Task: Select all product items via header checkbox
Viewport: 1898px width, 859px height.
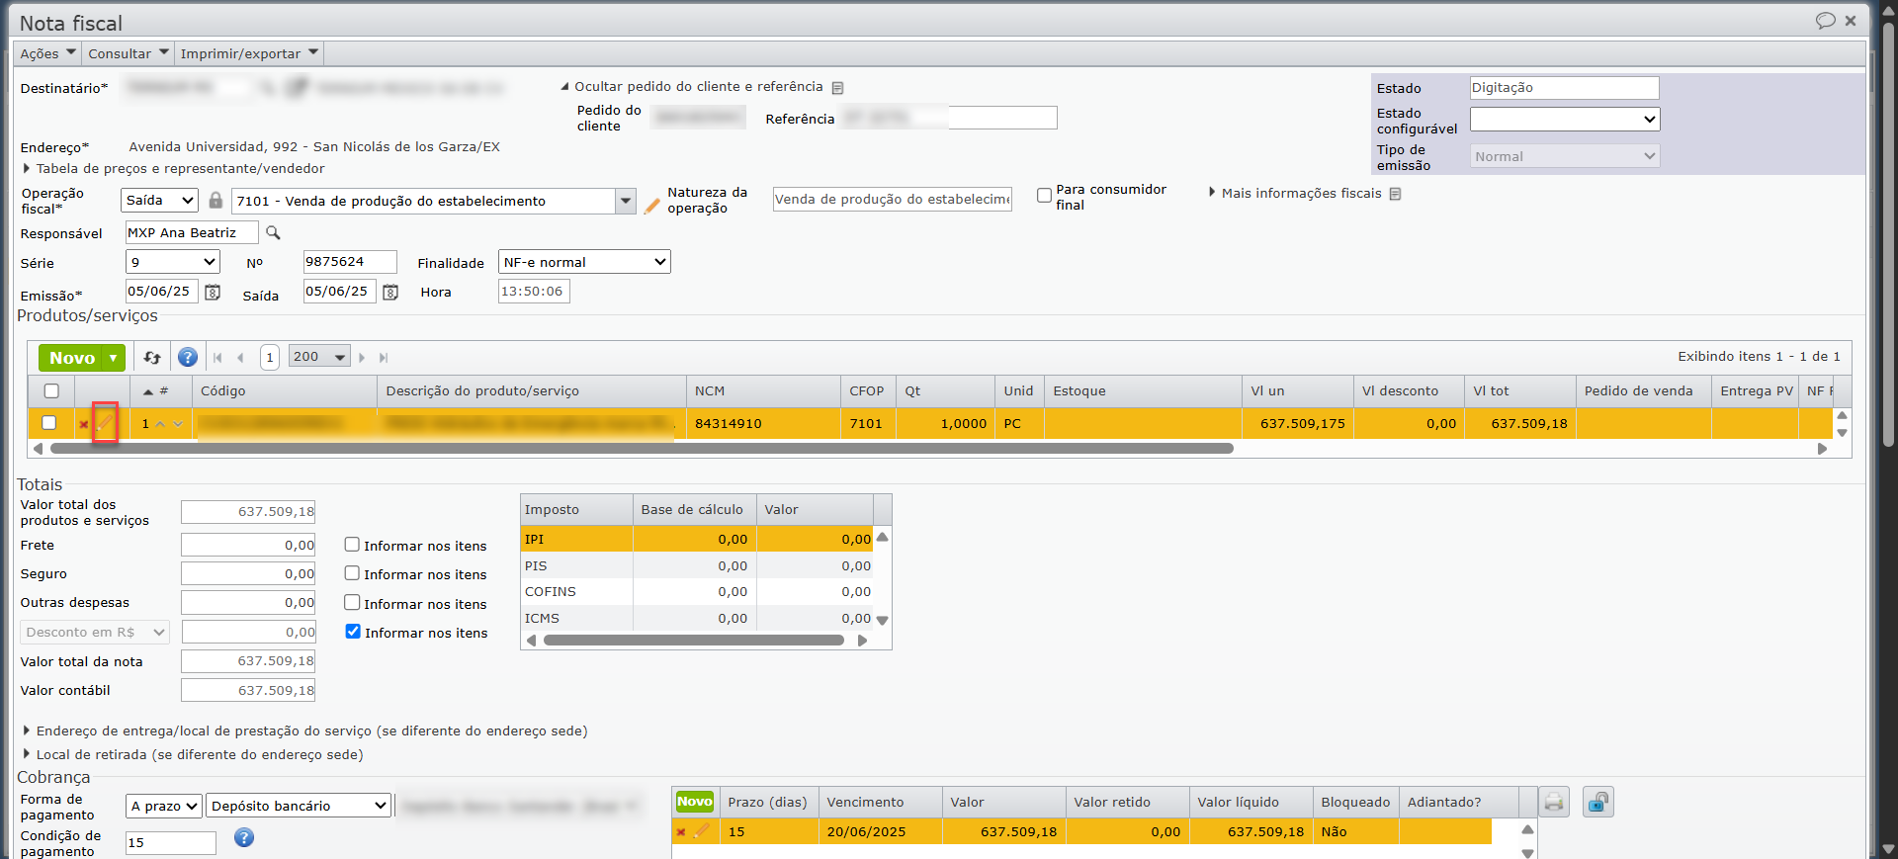Action: point(51,391)
